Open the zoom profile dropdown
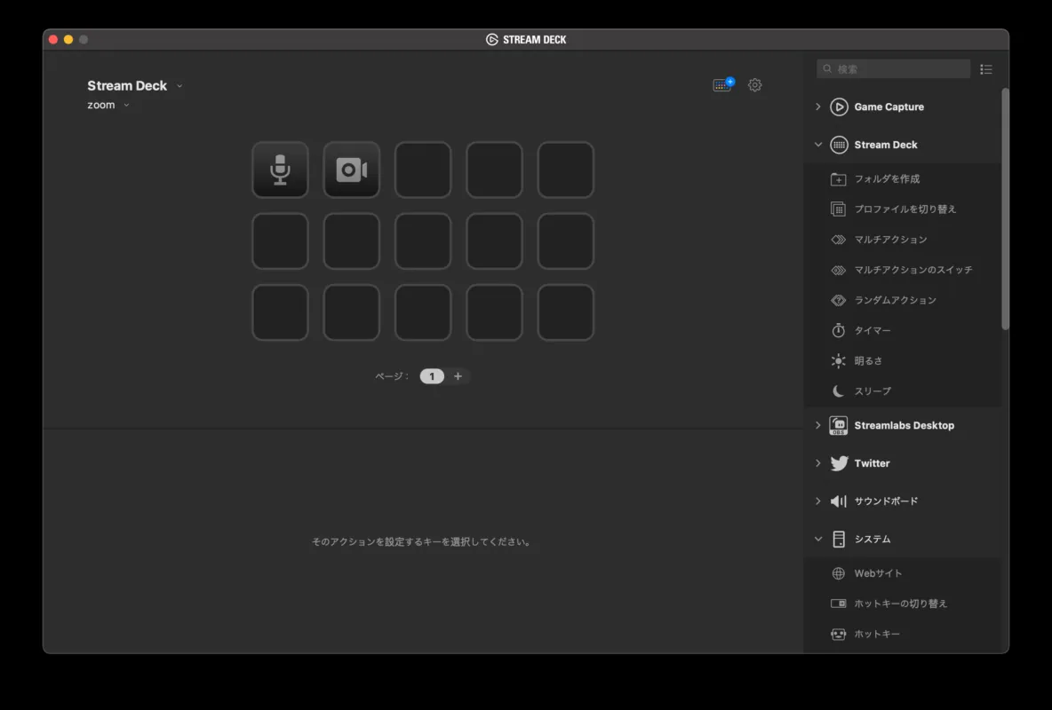 click(126, 106)
